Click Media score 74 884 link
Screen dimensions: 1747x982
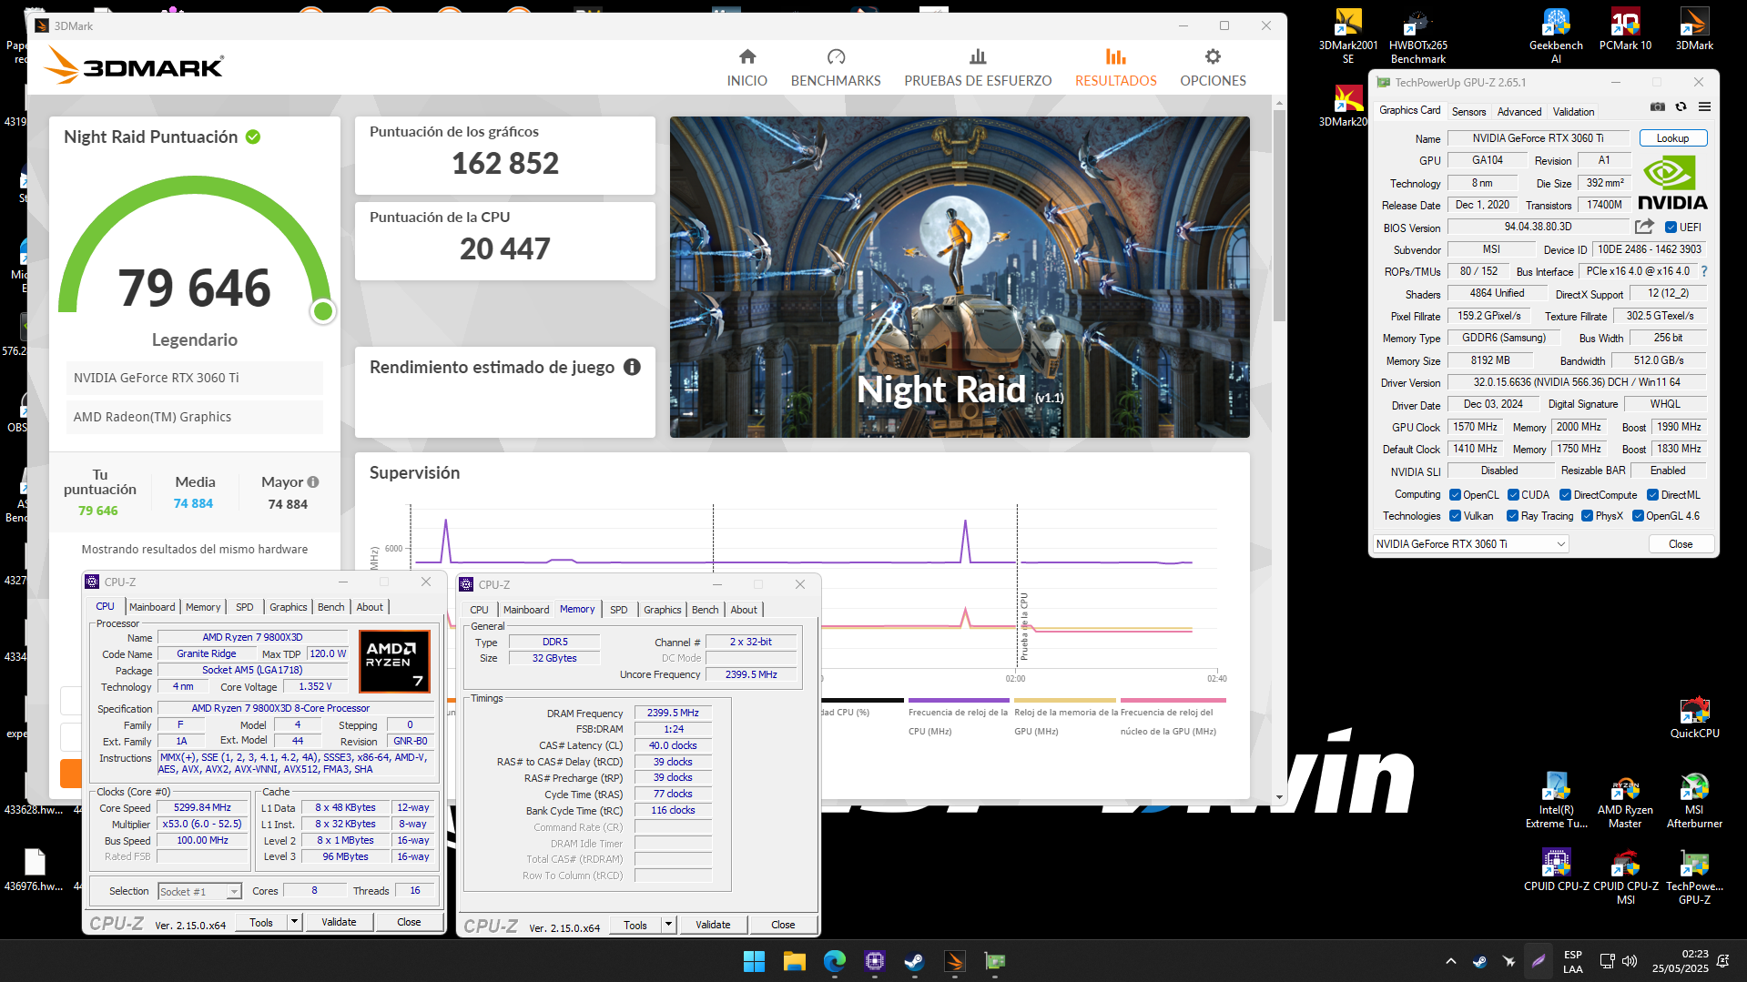click(x=193, y=503)
